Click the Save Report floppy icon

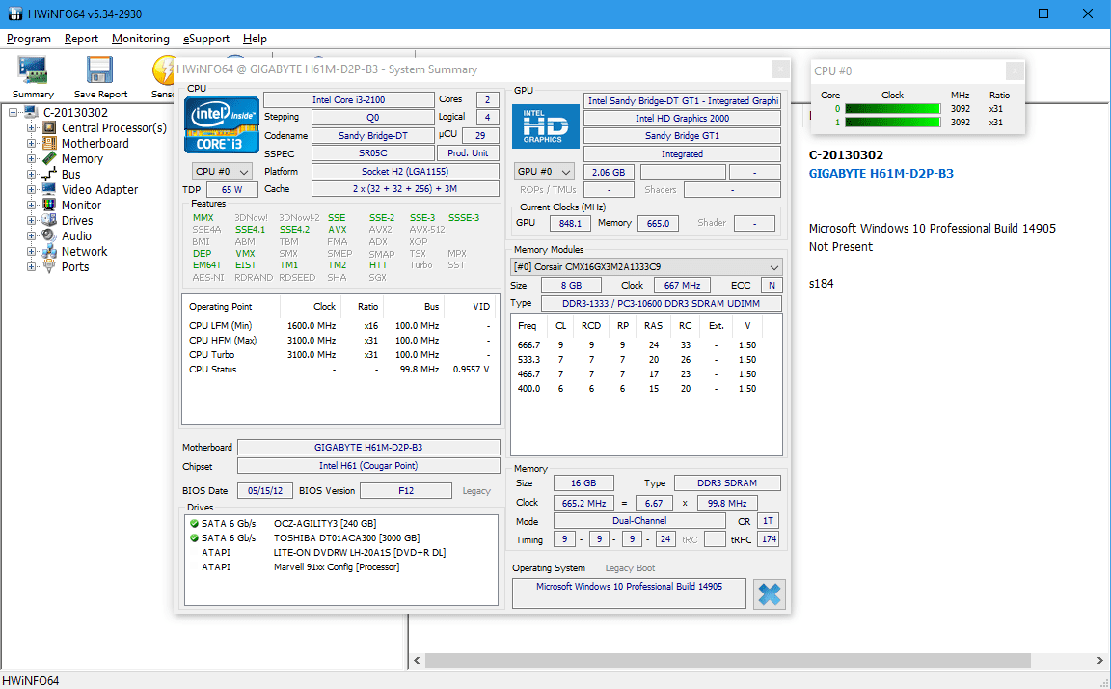click(x=100, y=70)
